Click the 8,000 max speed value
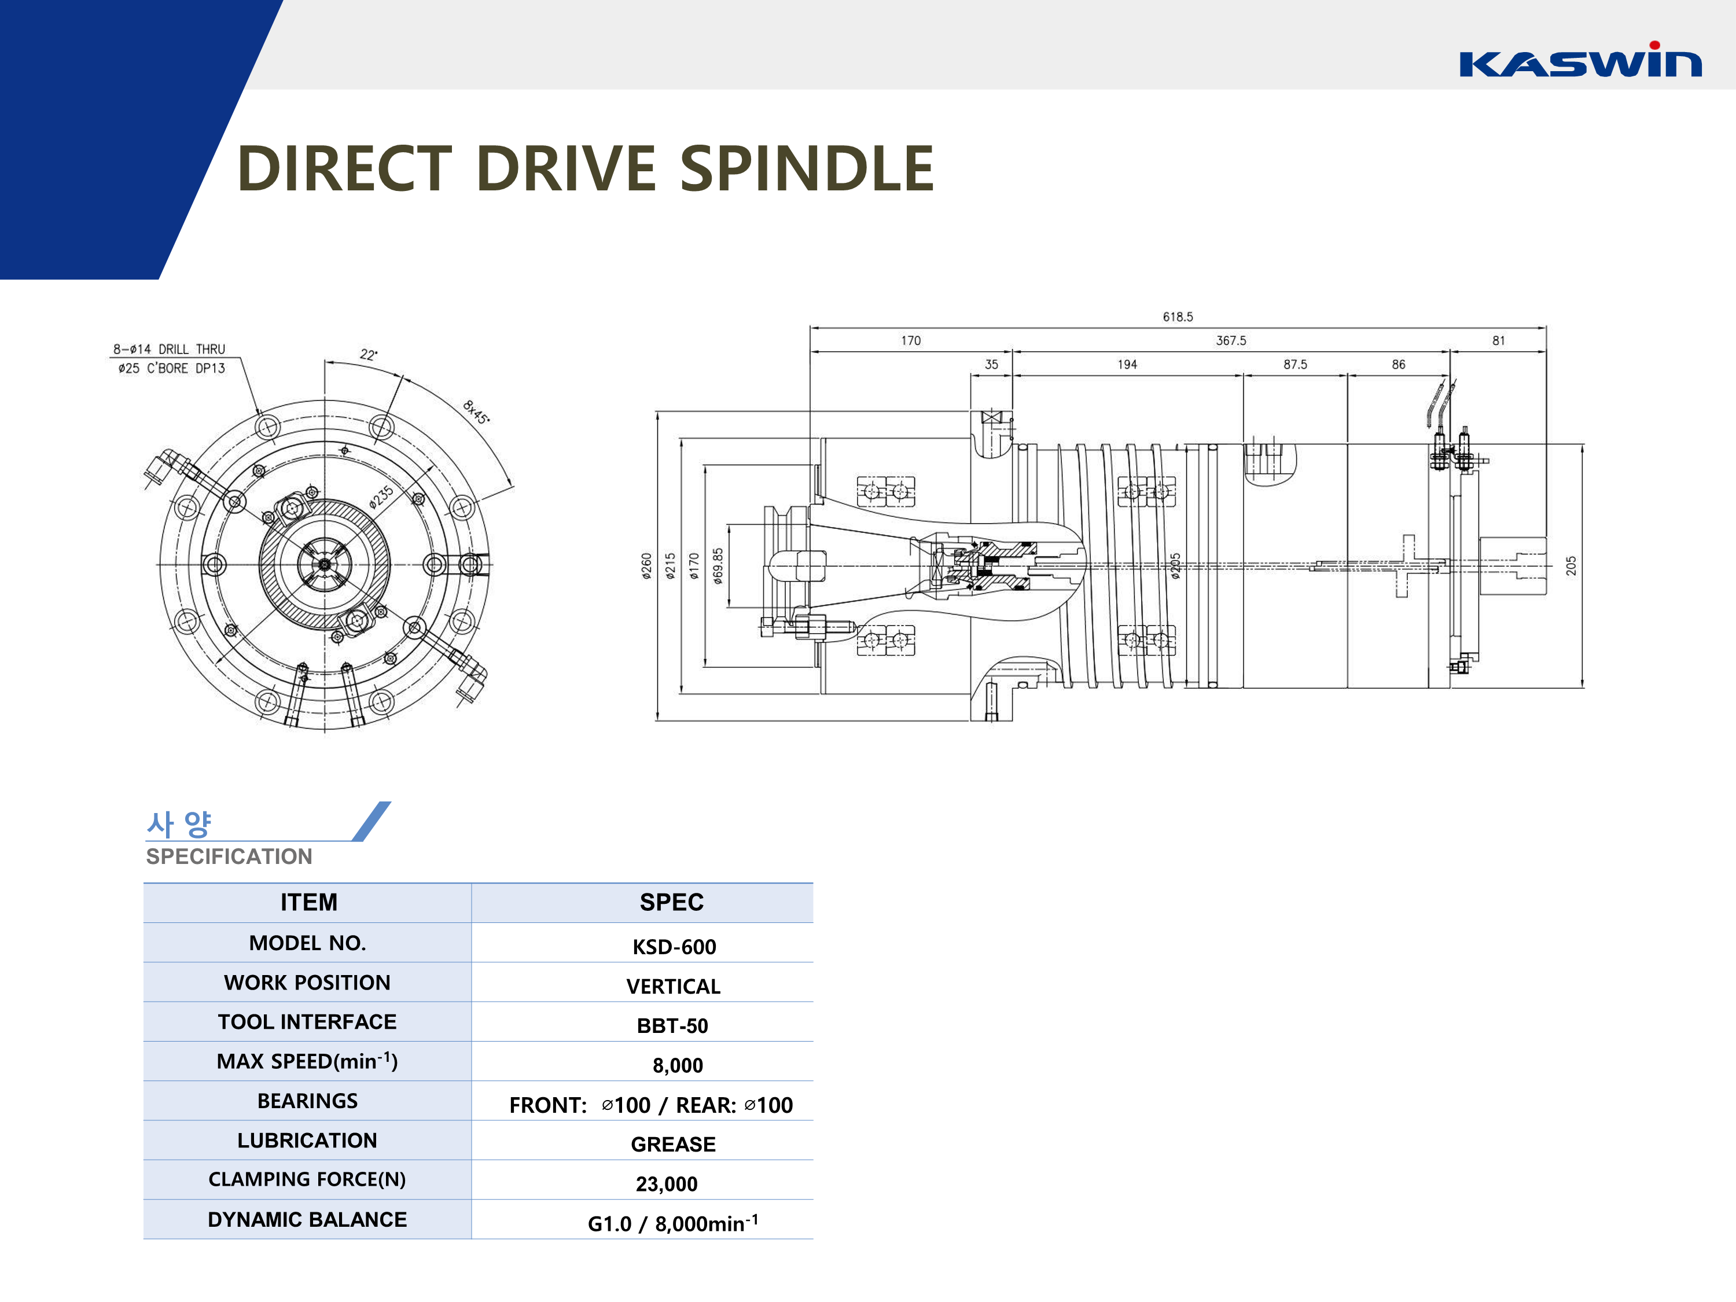Viewport: 1736px width, 1302px height. (x=677, y=1065)
